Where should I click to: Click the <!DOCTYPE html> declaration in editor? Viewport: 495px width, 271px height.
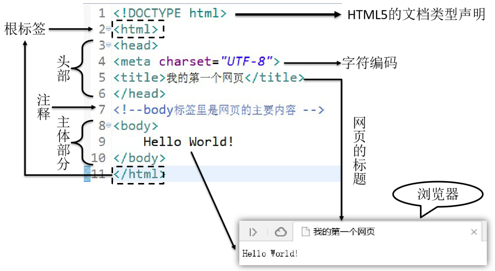pyautogui.click(x=170, y=13)
